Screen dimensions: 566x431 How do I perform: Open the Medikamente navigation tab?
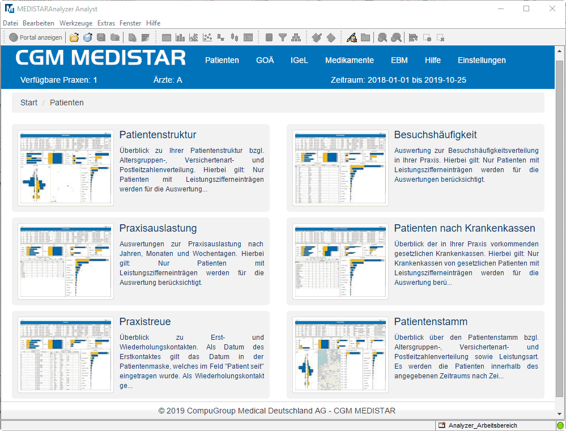point(350,60)
